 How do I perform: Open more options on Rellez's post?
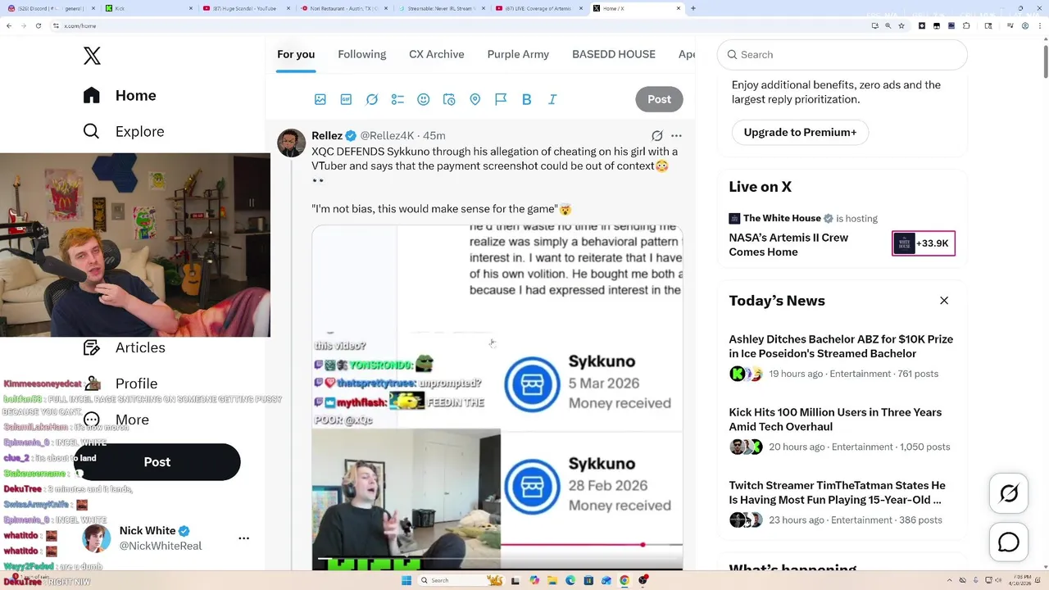click(x=676, y=136)
